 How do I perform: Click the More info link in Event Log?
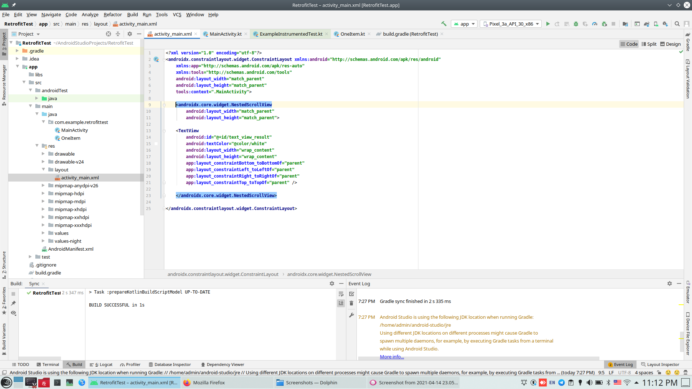(x=392, y=357)
